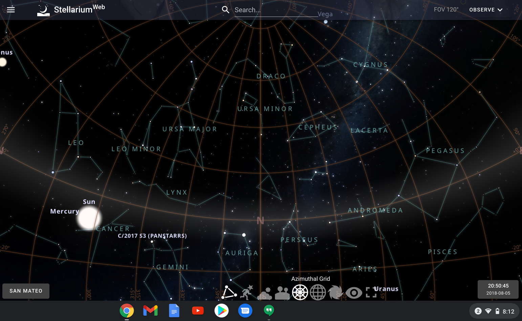522x321 pixels.
Task: Focus the Search input field
Action: 276,10
